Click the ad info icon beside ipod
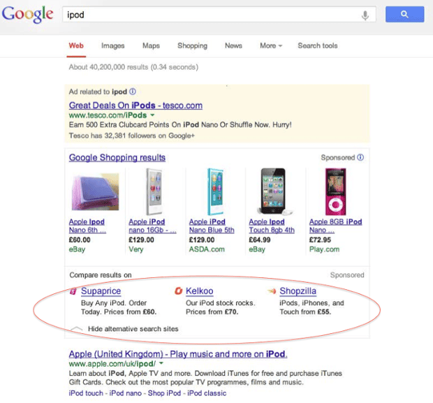Viewport: 433px width, 403px height. coord(133,91)
